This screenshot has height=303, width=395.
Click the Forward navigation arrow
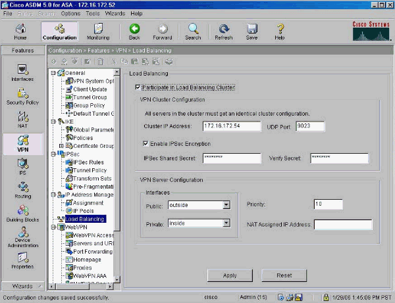[163, 32]
